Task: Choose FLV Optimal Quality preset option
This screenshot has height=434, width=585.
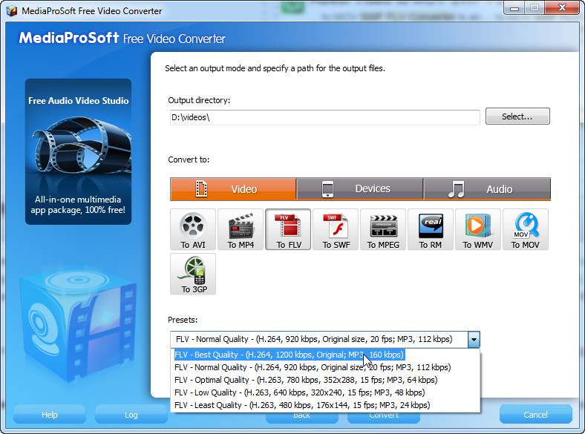Action: click(306, 380)
